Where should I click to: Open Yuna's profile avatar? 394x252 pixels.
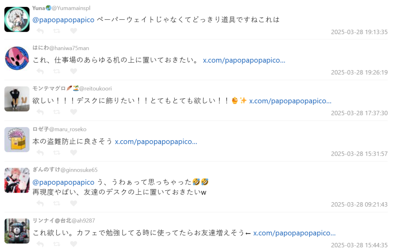point(17,19)
